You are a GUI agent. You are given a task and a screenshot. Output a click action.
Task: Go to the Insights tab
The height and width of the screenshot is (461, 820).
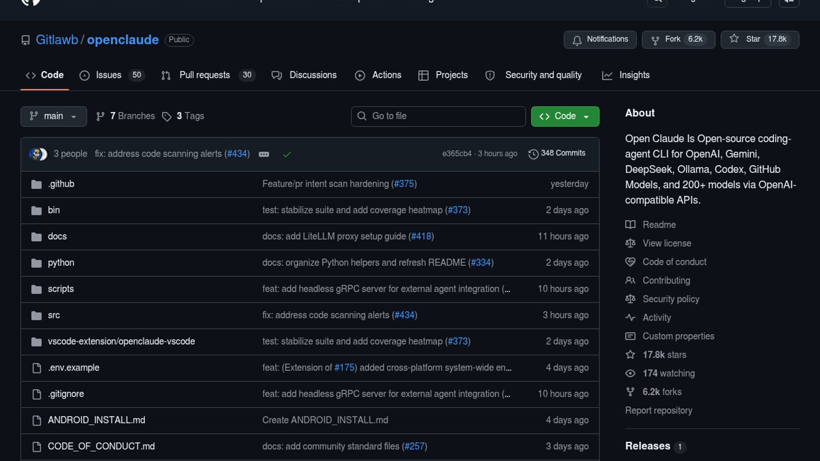pos(634,75)
